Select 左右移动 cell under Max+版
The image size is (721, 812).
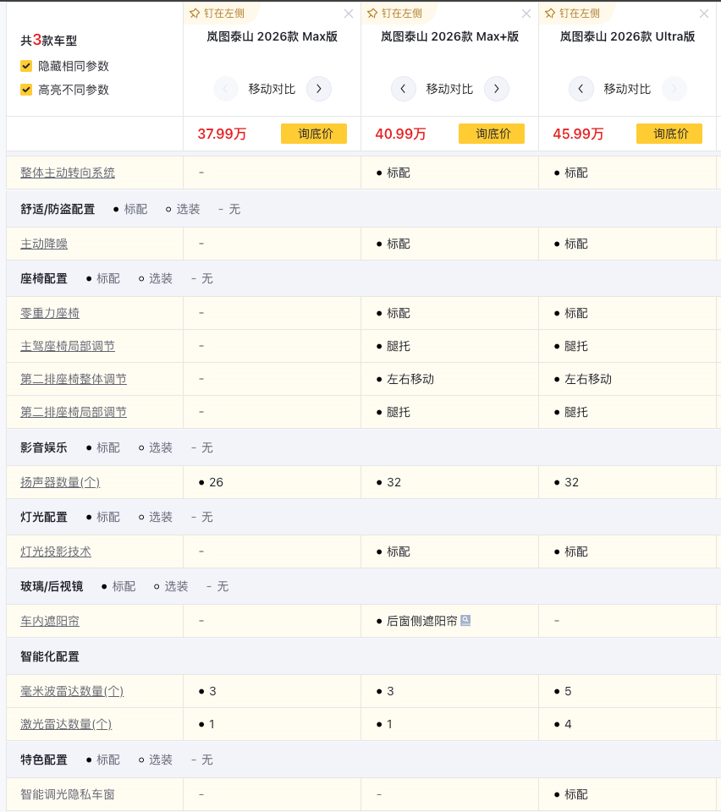(410, 379)
